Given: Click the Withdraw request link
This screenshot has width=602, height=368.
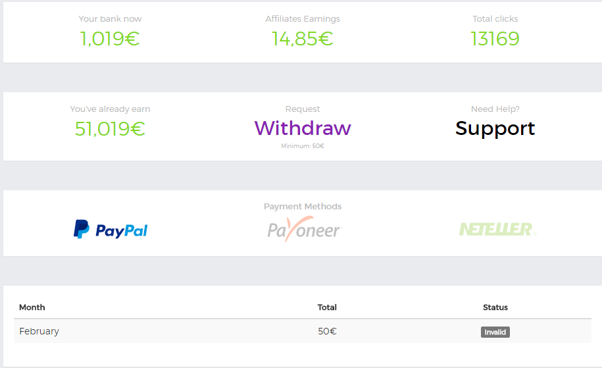Looking at the screenshot, I should point(303,128).
